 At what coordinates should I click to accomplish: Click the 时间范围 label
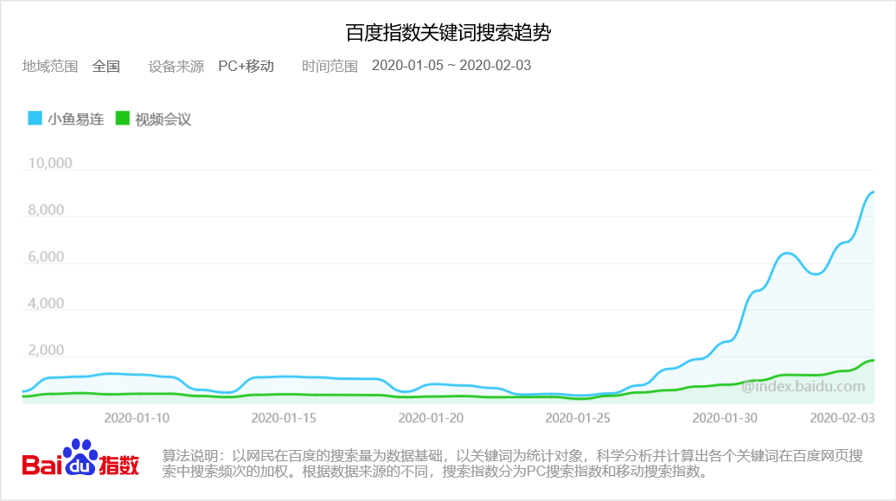click(x=330, y=66)
